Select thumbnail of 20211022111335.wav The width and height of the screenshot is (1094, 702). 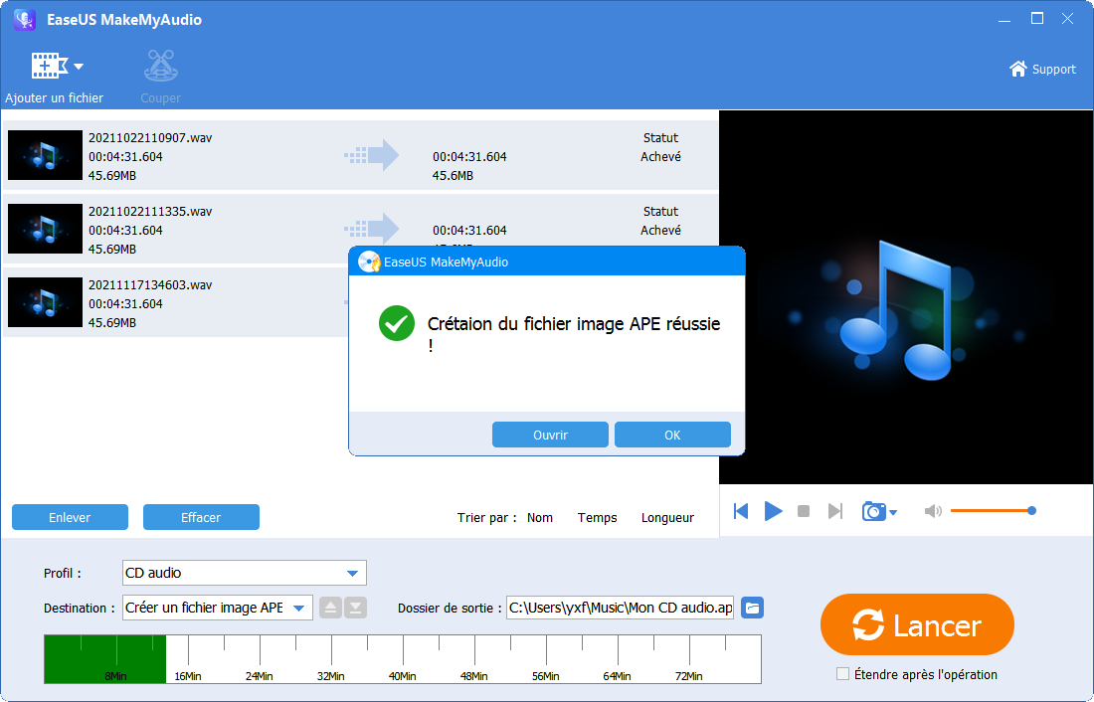(46, 229)
